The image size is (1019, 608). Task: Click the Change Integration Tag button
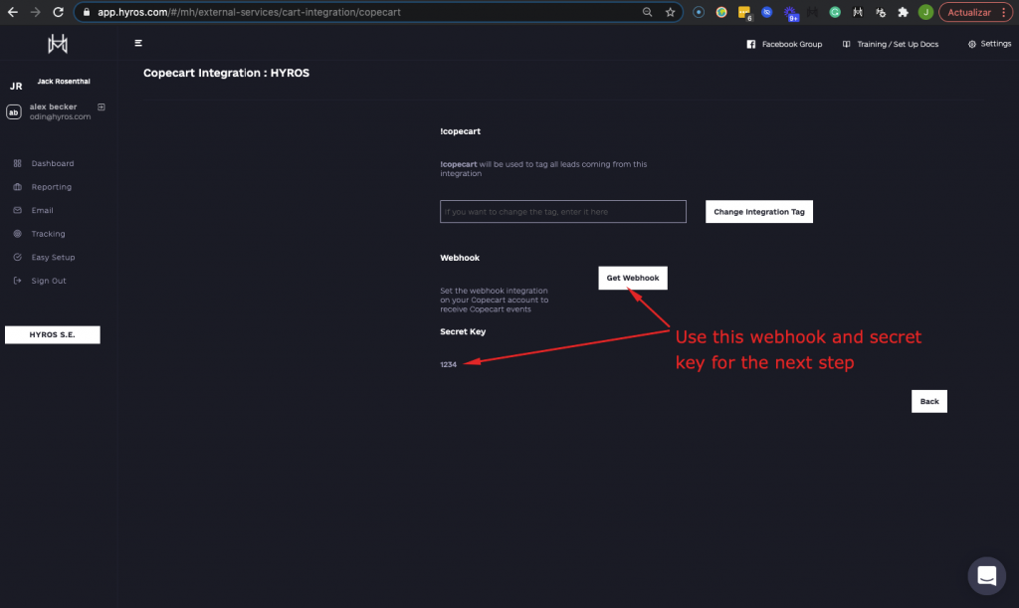(759, 212)
